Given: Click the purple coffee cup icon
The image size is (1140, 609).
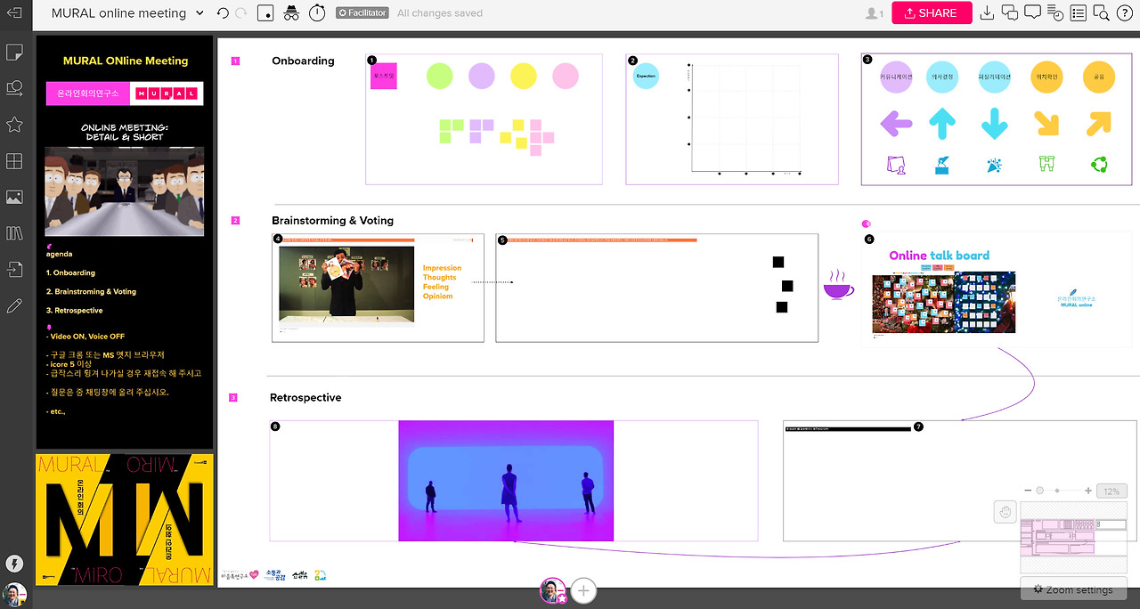Looking at the screenshot, I should [x=838, y=285].
